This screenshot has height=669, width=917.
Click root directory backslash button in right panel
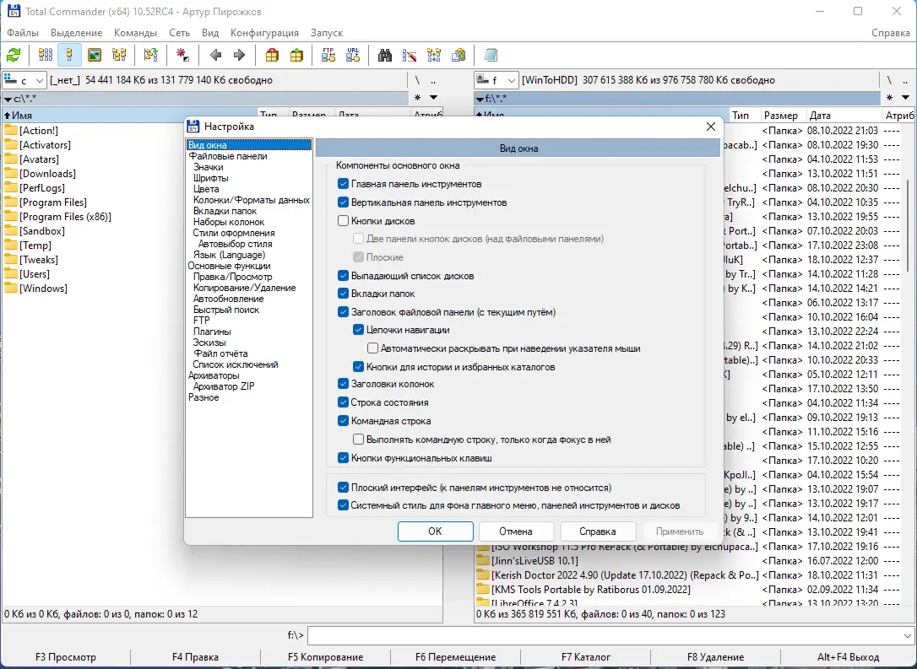point(889,80)
